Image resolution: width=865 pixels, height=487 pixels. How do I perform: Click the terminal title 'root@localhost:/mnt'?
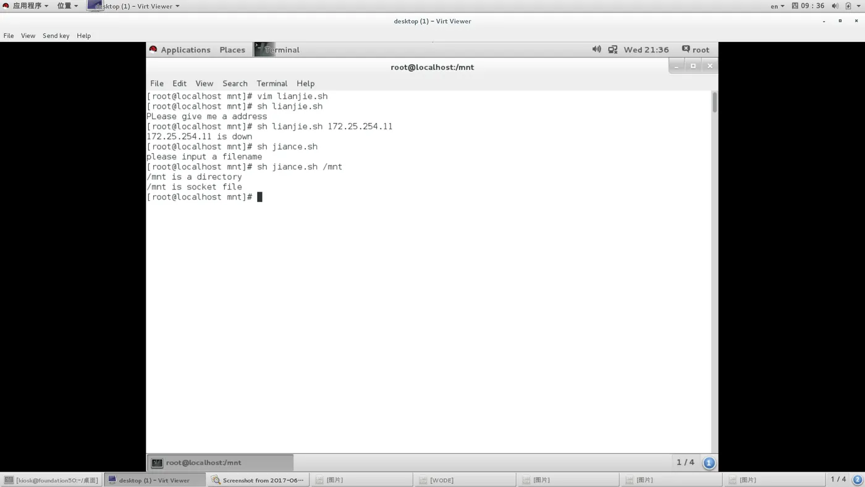pos(432,67)
